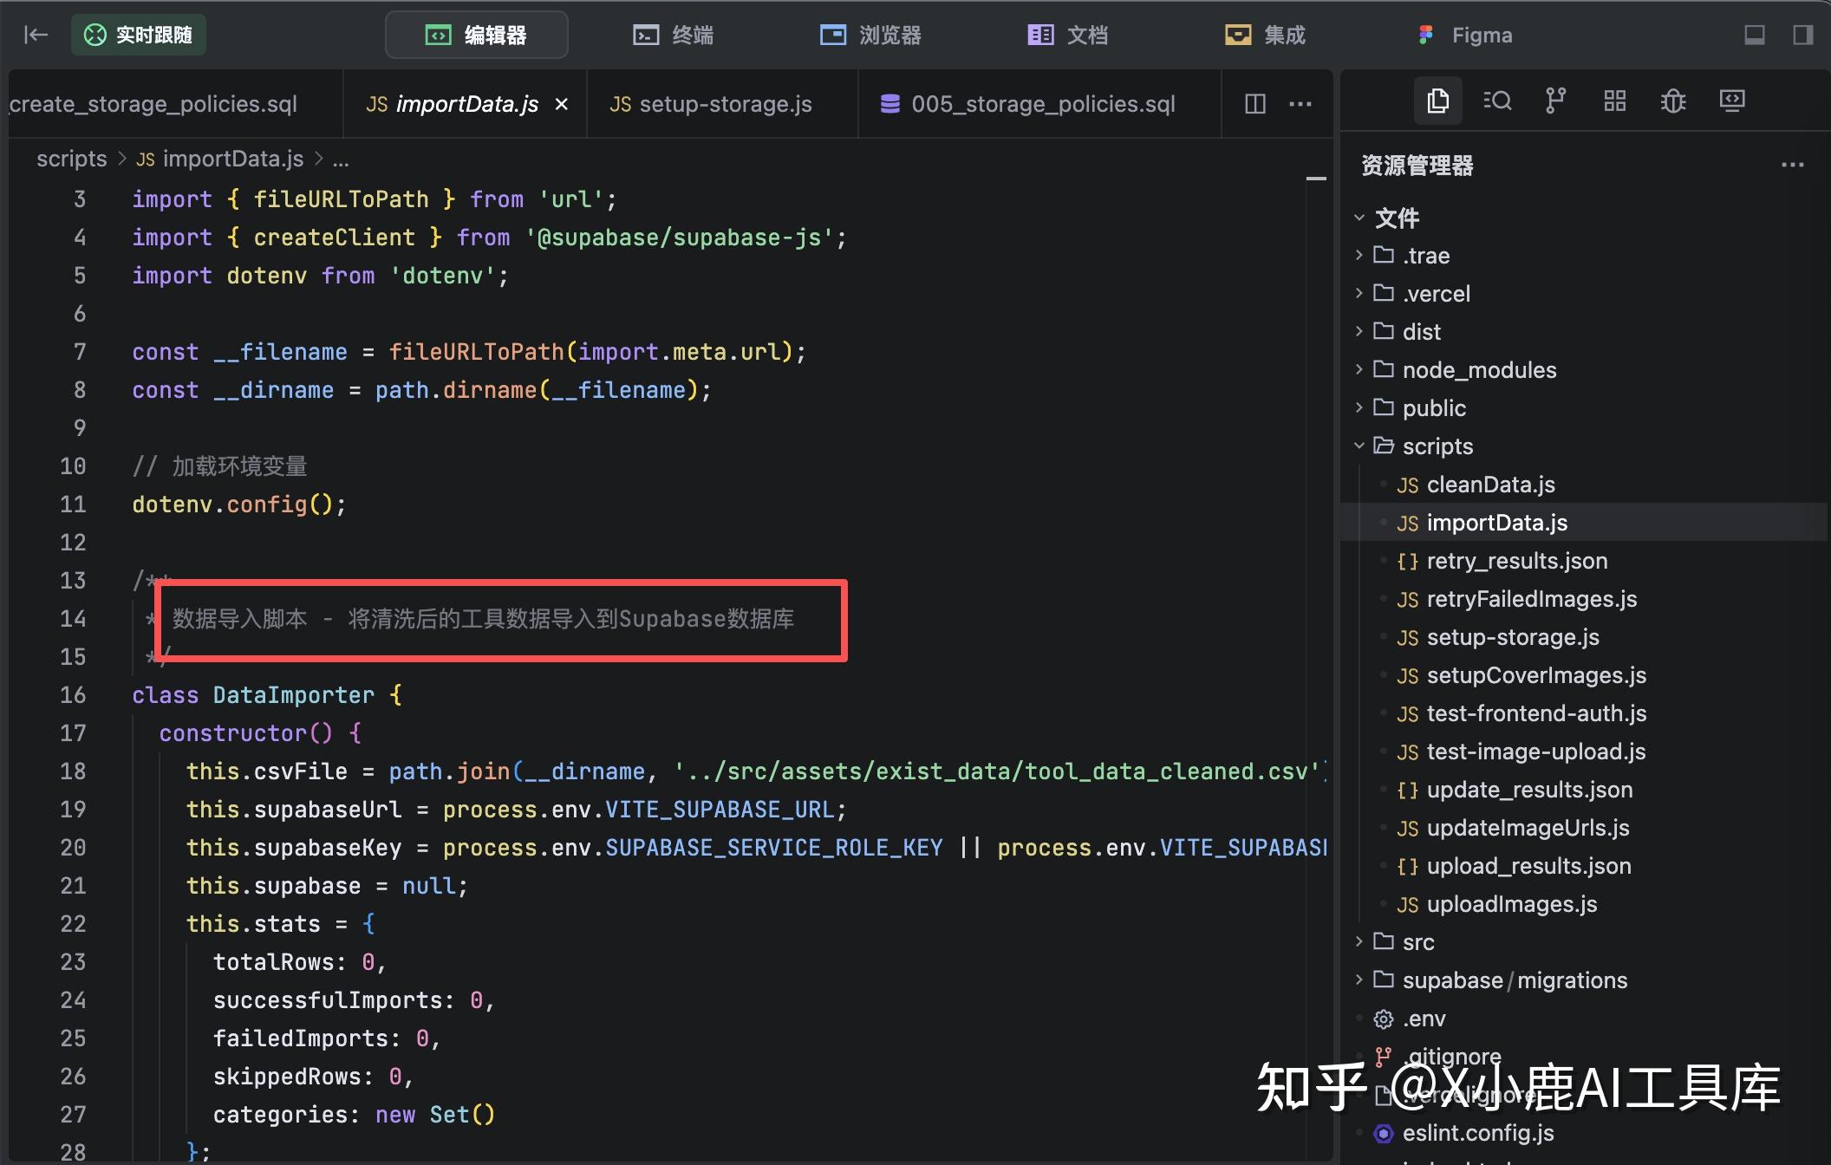Click the split editor icon
Image resolution: width=1831 pixels, height=1165 pixels.
1255,104
